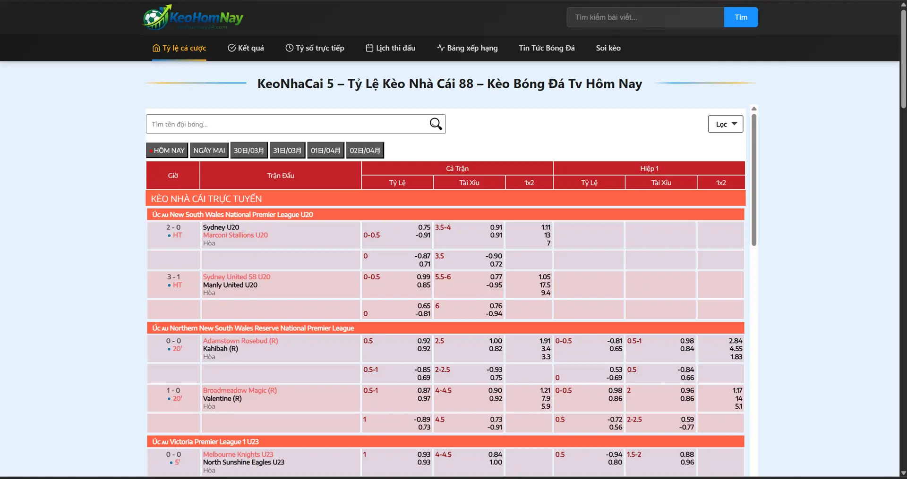Viewport: 907px width, 479px height.
Task: Click the checkmark icon beside Kết quả
Action: 231,48
